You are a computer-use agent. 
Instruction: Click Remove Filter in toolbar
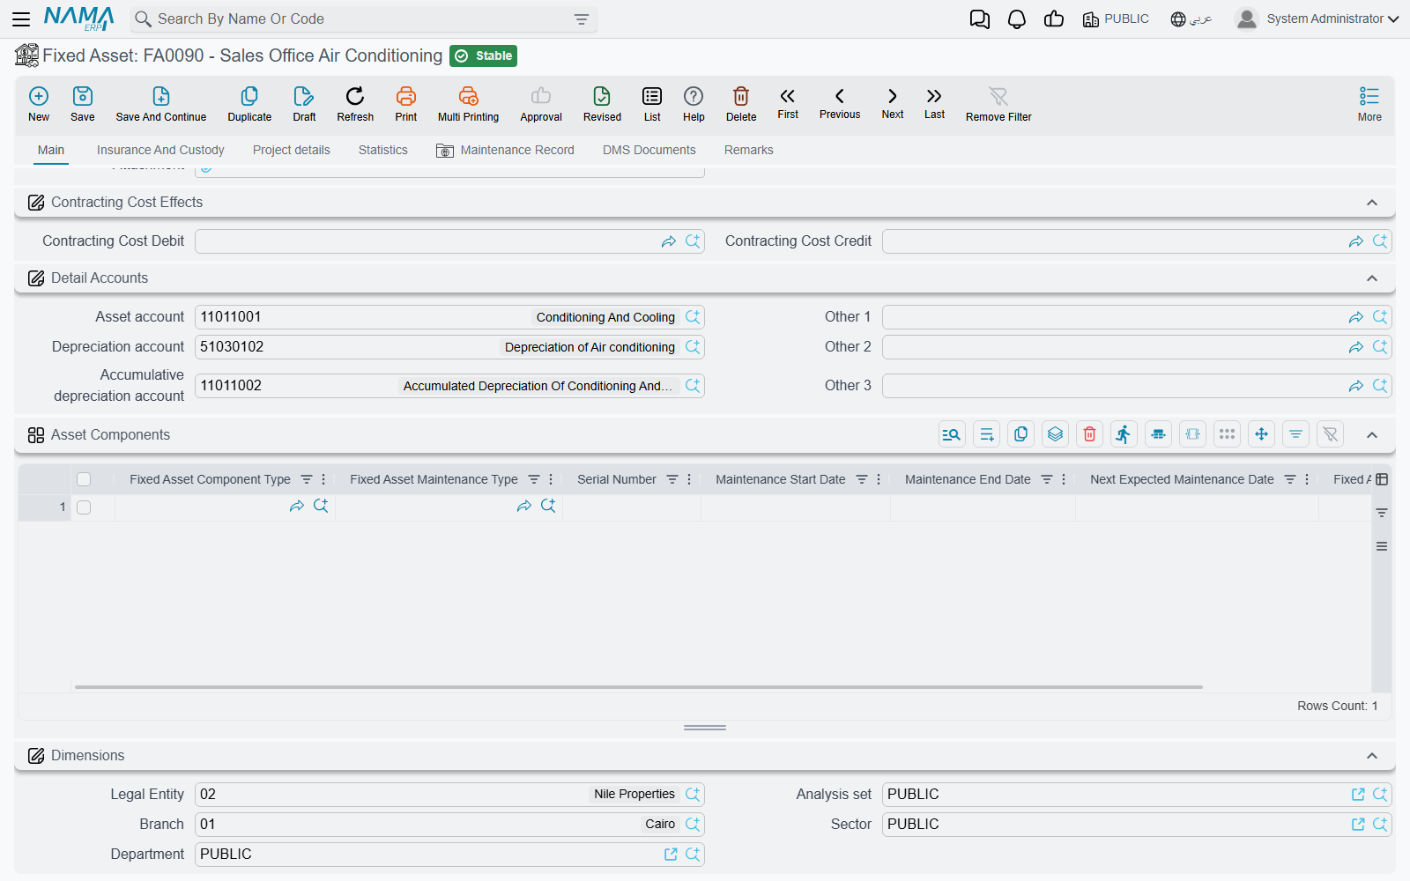click(998, 103)
